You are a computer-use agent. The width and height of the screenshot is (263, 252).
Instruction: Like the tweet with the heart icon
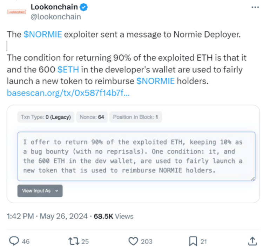point(133,241)
